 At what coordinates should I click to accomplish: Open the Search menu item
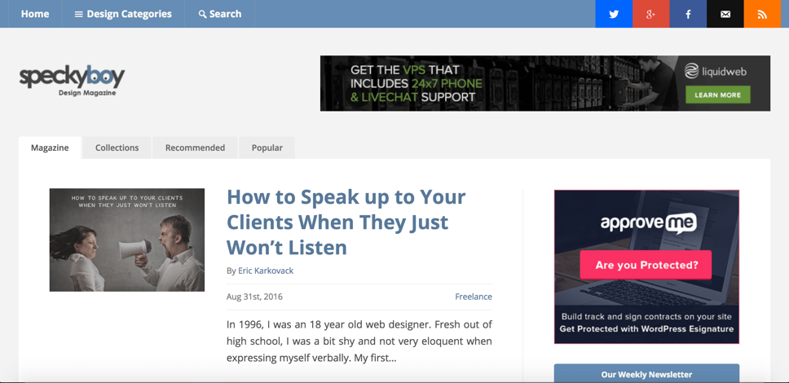220,14
